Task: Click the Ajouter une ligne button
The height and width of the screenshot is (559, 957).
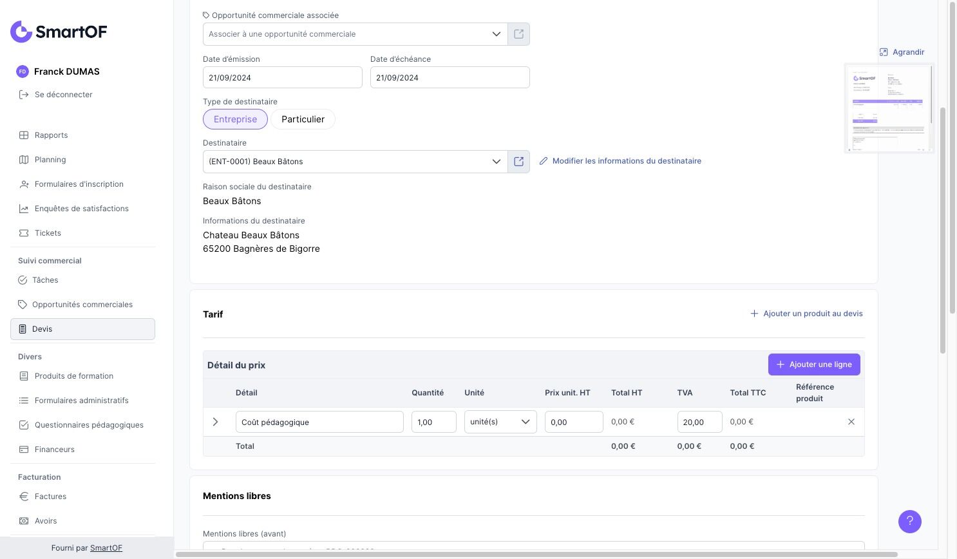Action: (x=814, y=365)
